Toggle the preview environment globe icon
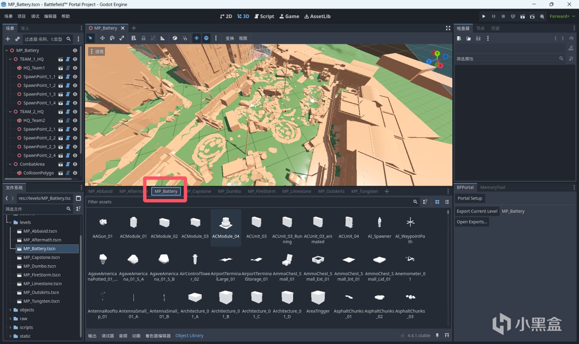The height and width of the screenshot is (344, 579). 206,38
